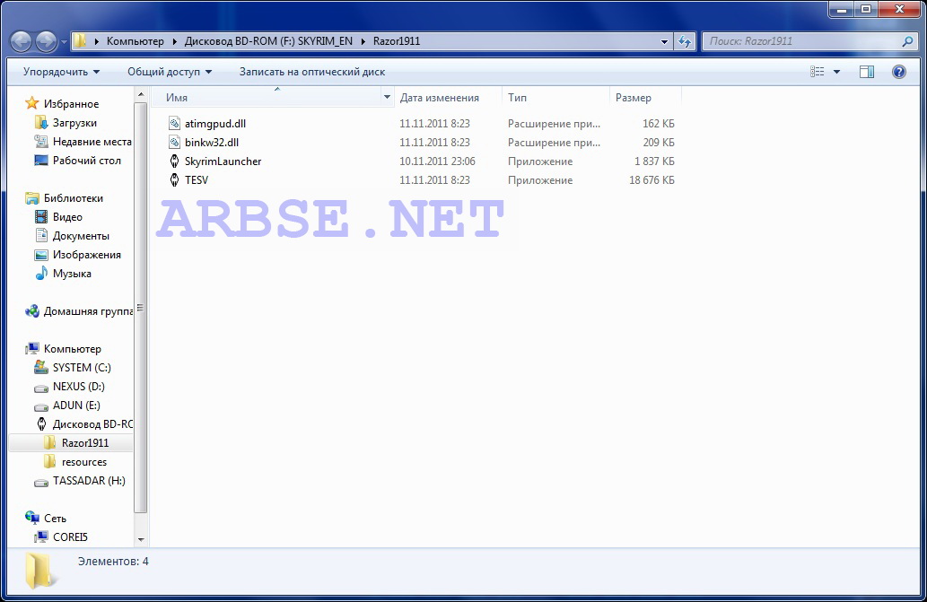Screen dimensions: 927x602
Task: Click the TASSADAR (H:) drive icon
Action: pos(40,482)
